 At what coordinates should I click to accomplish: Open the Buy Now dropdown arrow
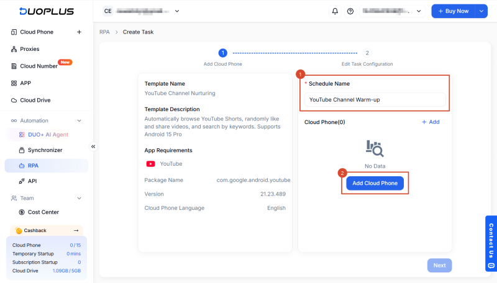tap(481, 11)
